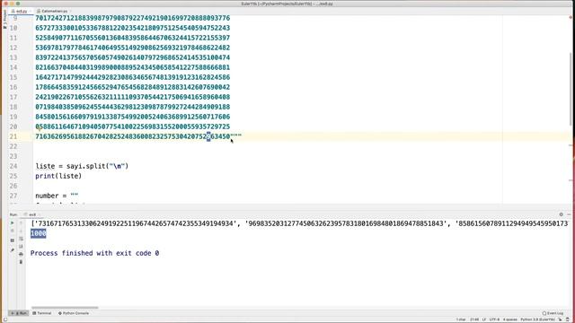
Task: Click the scroll up arrow in Run toolbar
Action: tap(21, 223)
